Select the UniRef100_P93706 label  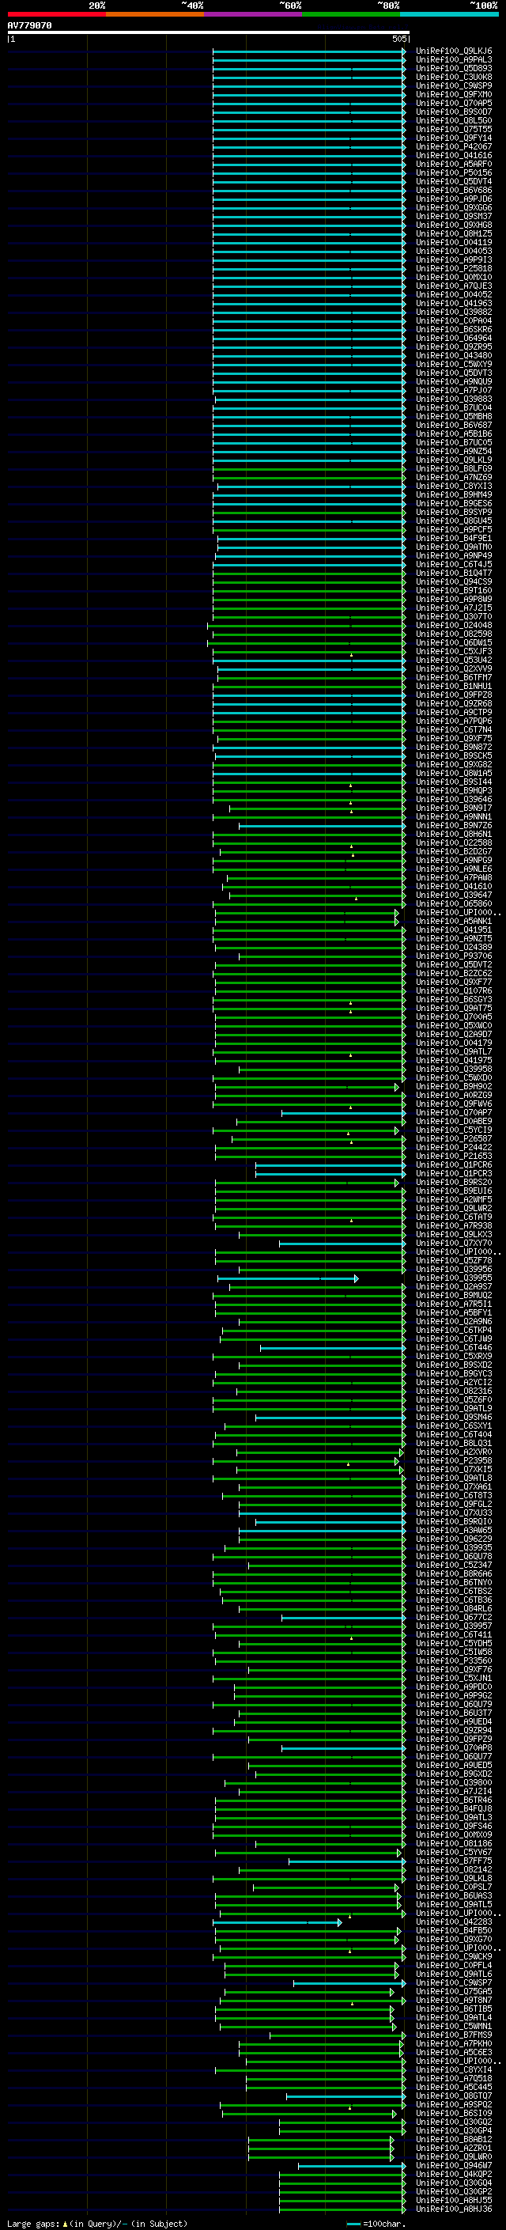point(453,956)
